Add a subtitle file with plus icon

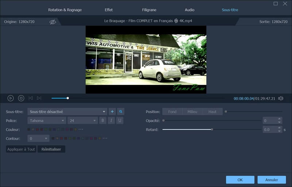[112, 112]
